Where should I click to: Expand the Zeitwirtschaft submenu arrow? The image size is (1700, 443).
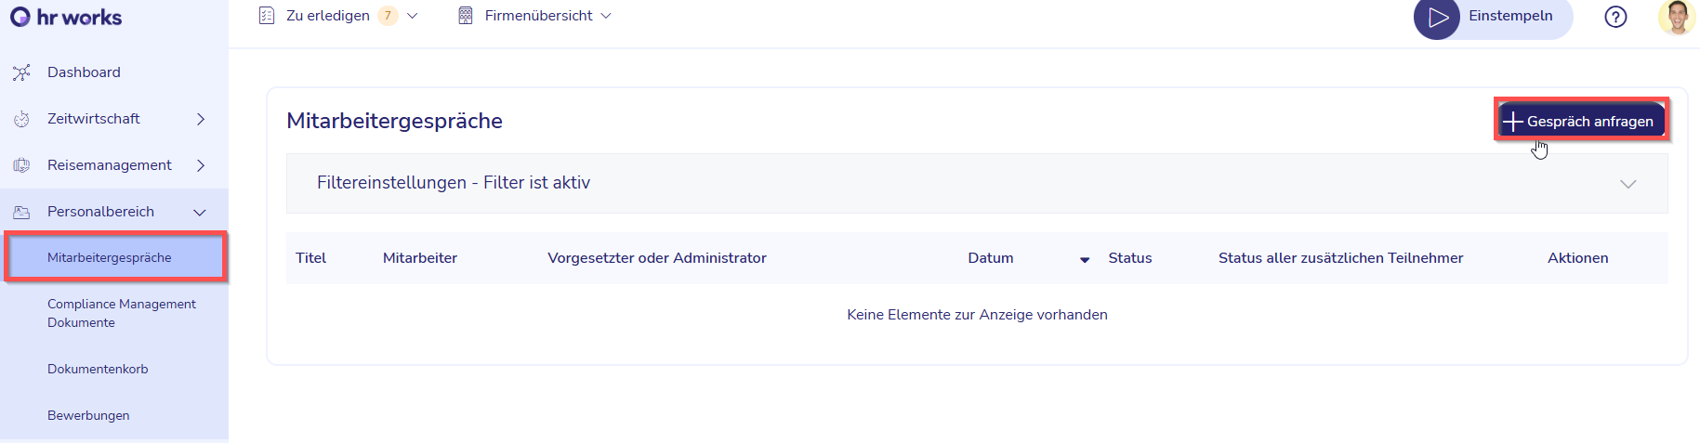(201, 119)
